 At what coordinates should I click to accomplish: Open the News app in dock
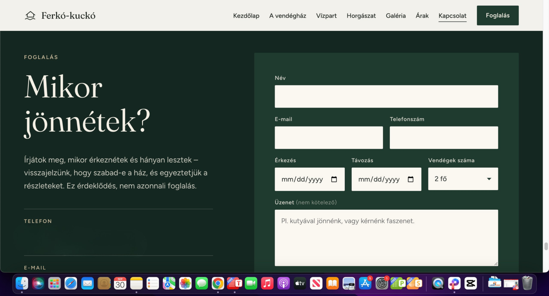[316, 283]
